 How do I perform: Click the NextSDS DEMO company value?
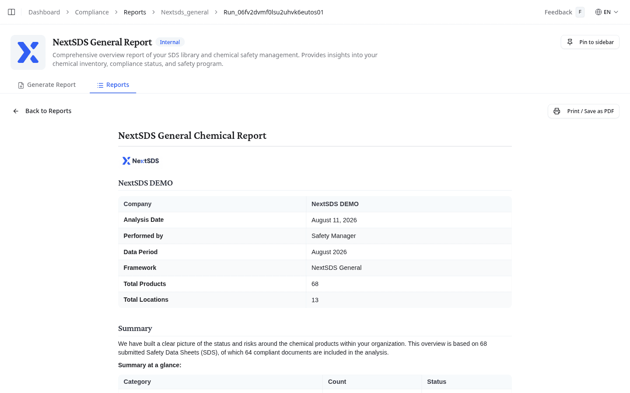point(335,204)
